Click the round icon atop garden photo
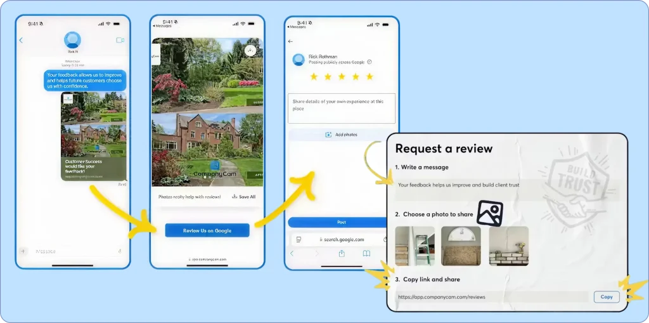Screen dimensions: 649x323 click(x=250, y=50)
